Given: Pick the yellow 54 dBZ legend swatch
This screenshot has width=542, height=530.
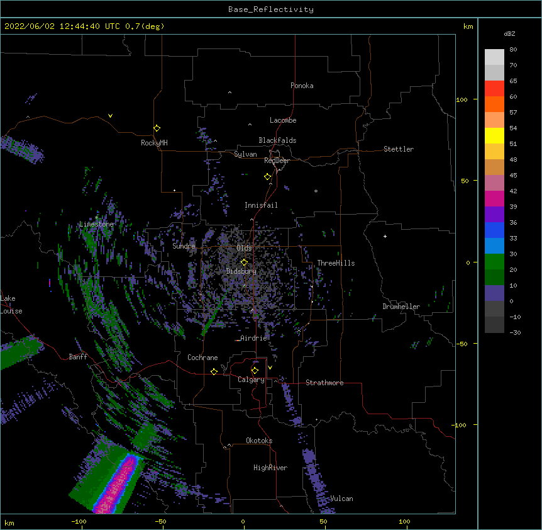Looking at the screenshot, I should (494, 135).
